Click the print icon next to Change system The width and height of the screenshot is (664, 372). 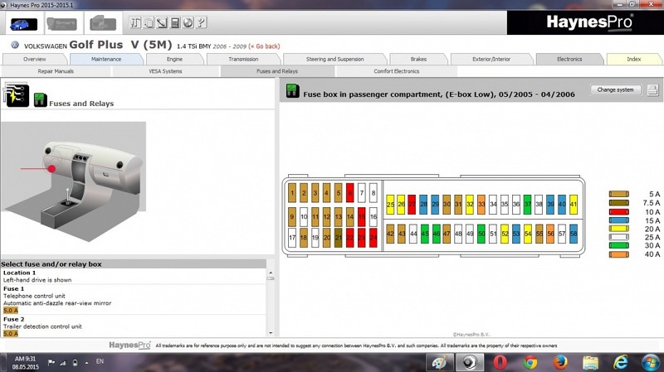click(x=652, y=90)
